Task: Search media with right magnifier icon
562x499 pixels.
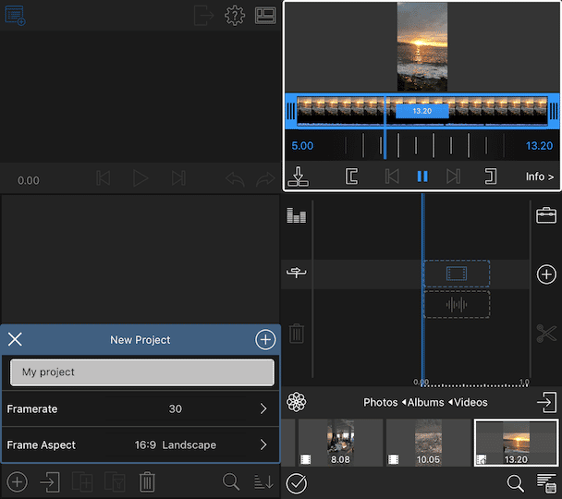Action: click(516, 483)
